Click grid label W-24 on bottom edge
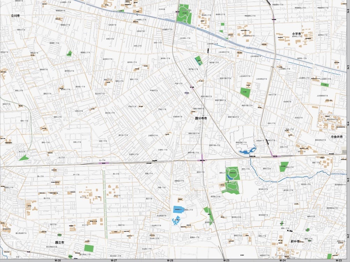Image resolution: width=350 pixels, height=262 pixels. [282, 261]
